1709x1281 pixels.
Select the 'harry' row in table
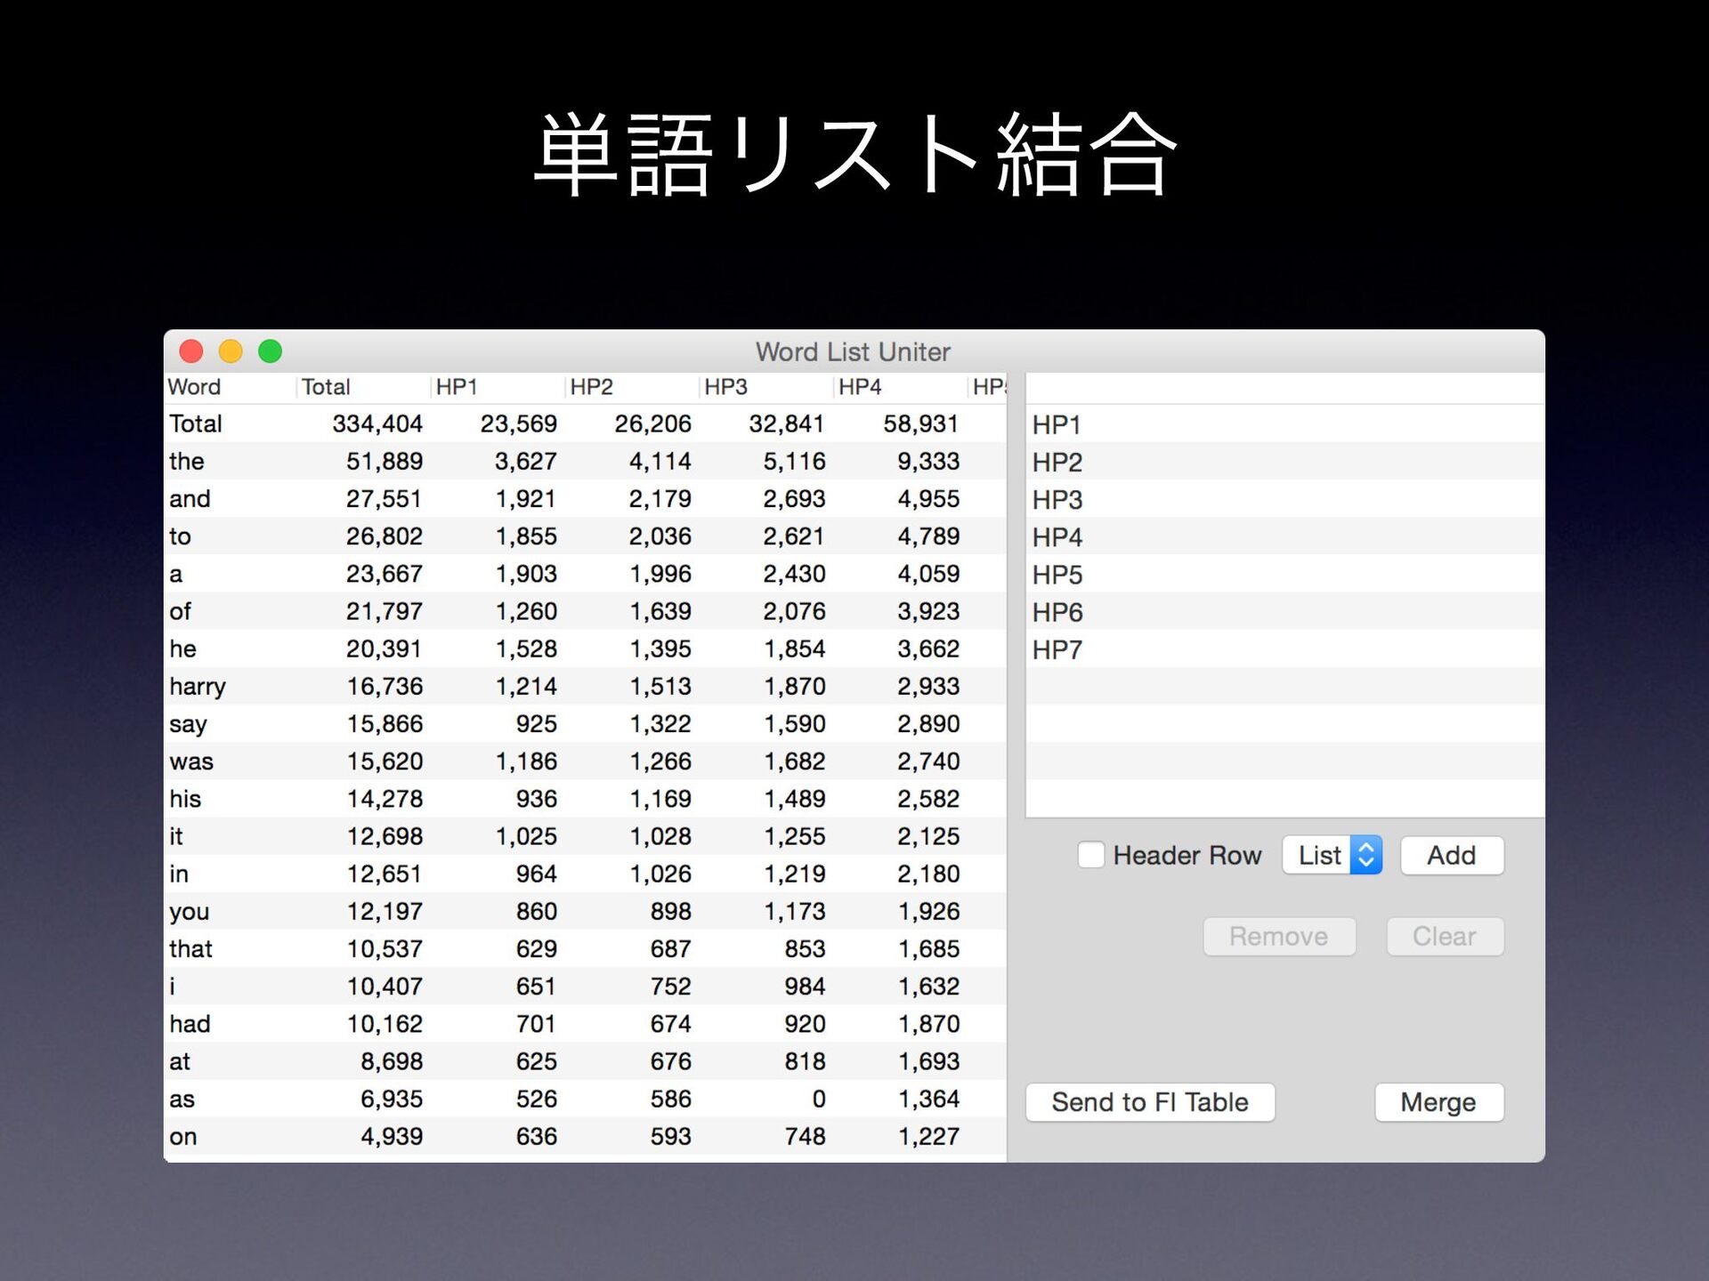click(x=586, y=686)
